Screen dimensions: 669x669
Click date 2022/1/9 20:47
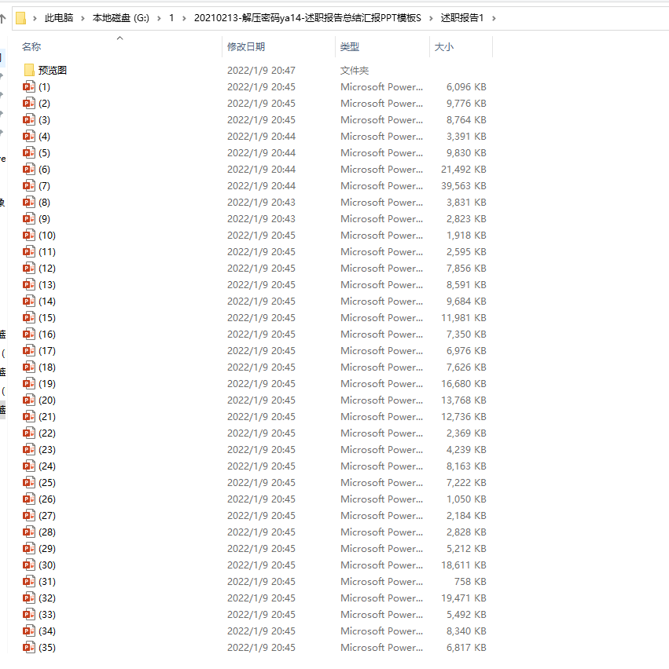click(x=261, y=71)
